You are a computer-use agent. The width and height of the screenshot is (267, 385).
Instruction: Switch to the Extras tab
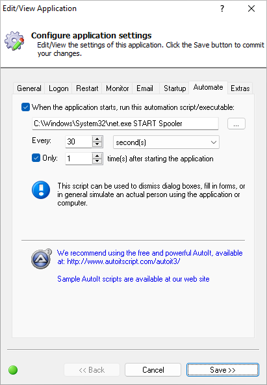coord(240,88)
